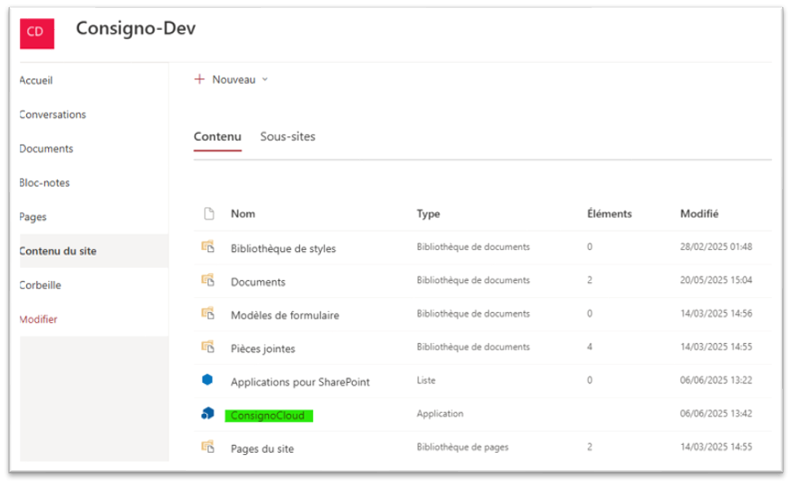Click the date 14/03/2025 14:56
This screenshot has height=484, width=792.
pyautogui.click(x=715, y=313)
